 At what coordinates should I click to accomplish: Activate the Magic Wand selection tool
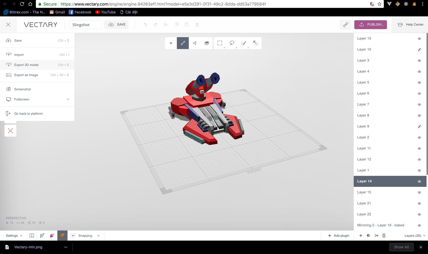point(255,43)
